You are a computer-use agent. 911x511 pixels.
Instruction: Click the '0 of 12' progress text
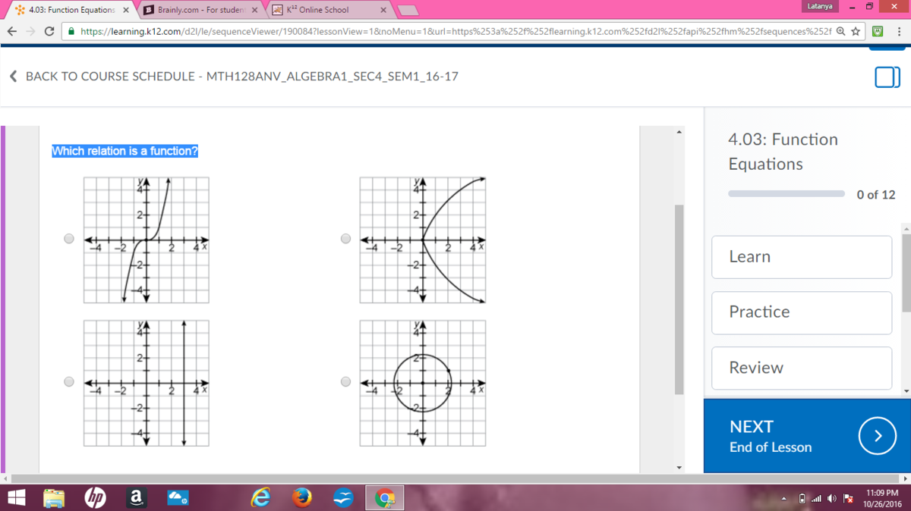coord(875,195)
